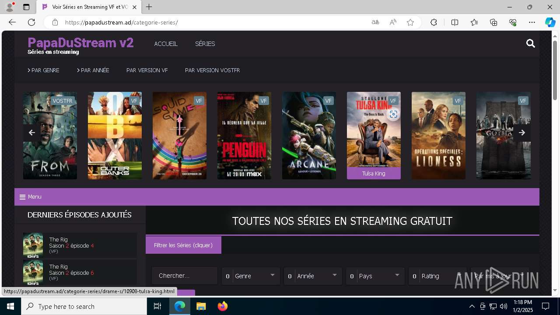Open the Windows Start menu

pos(10,306)
